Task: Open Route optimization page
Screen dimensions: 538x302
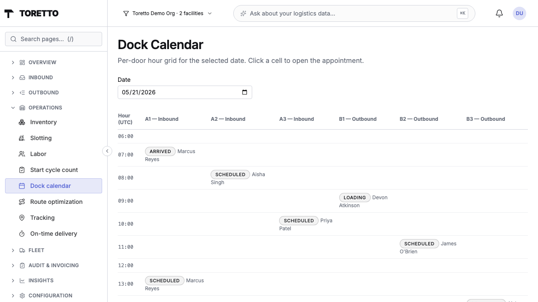Action: (53, 202)
